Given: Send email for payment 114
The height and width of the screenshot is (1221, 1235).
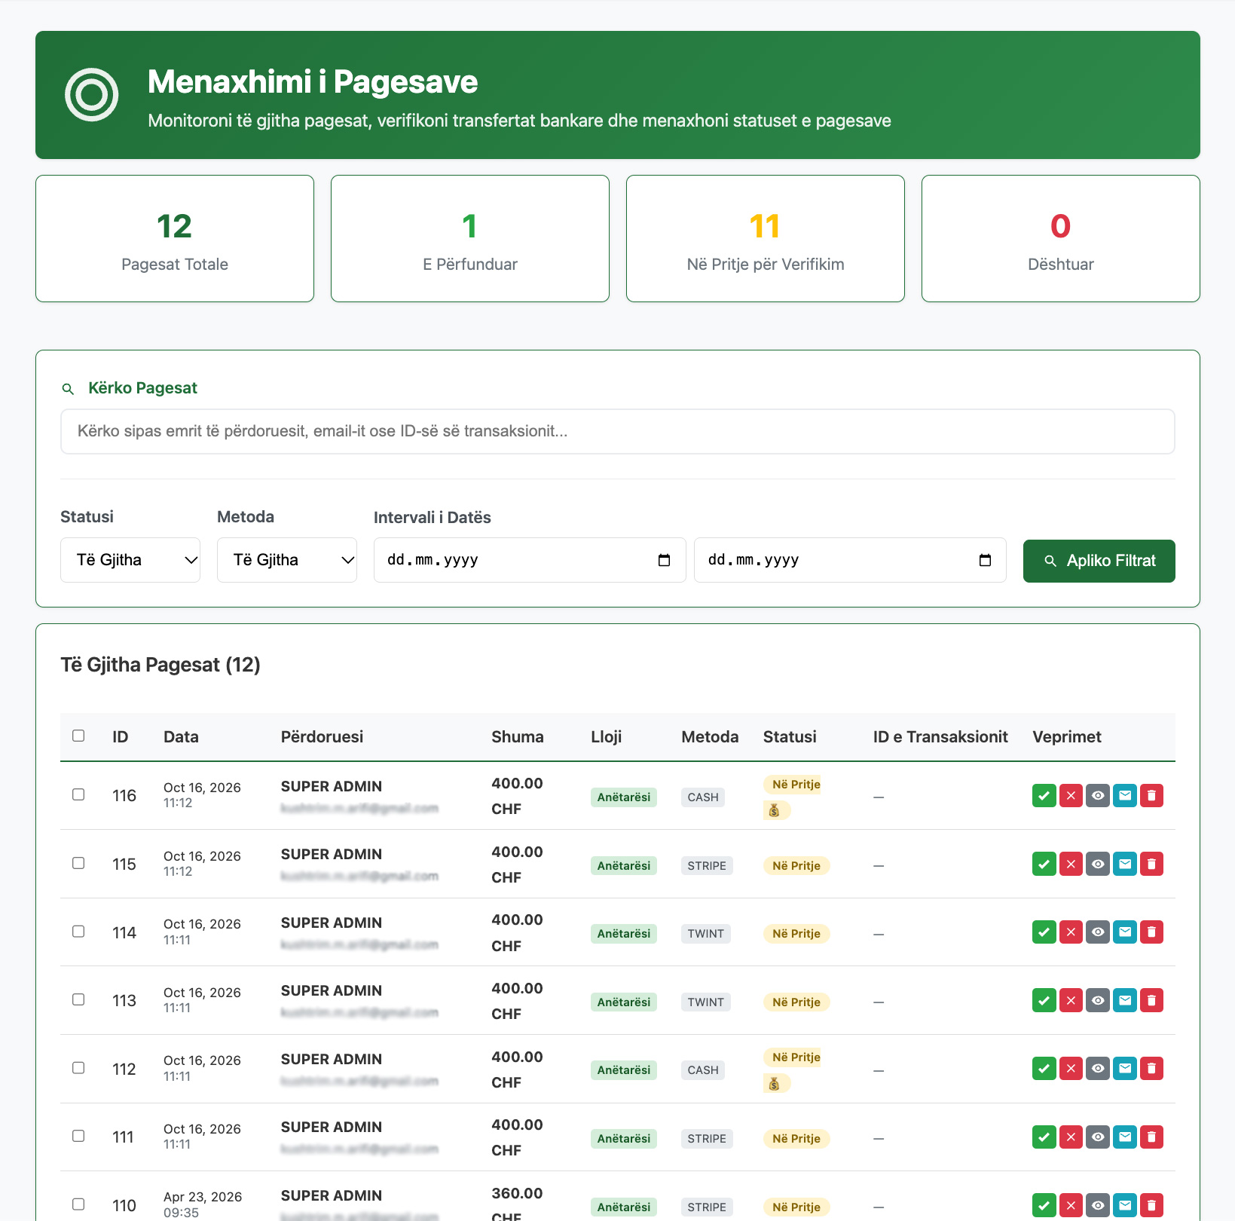Looking at the screenshot, I should click(1125, 932).
